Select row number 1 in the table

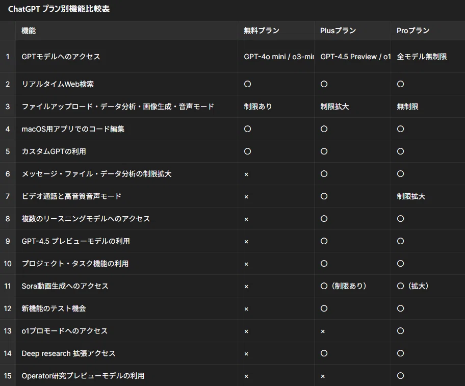click(8, 57)
